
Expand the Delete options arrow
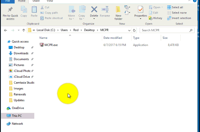(94, 19)
